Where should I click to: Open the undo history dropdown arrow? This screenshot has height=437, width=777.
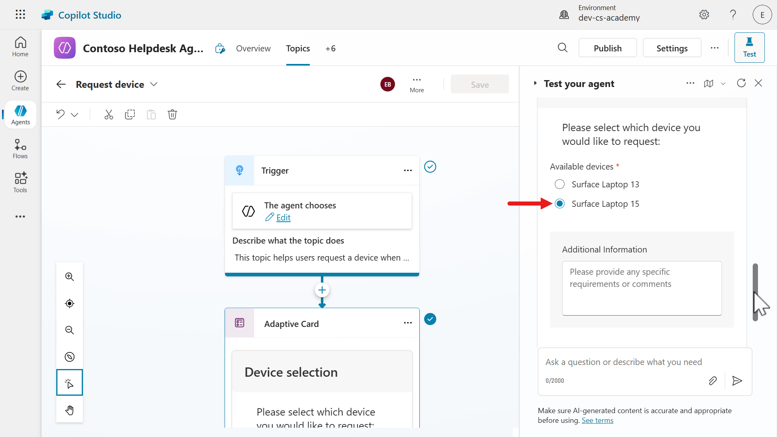(74, 115)
